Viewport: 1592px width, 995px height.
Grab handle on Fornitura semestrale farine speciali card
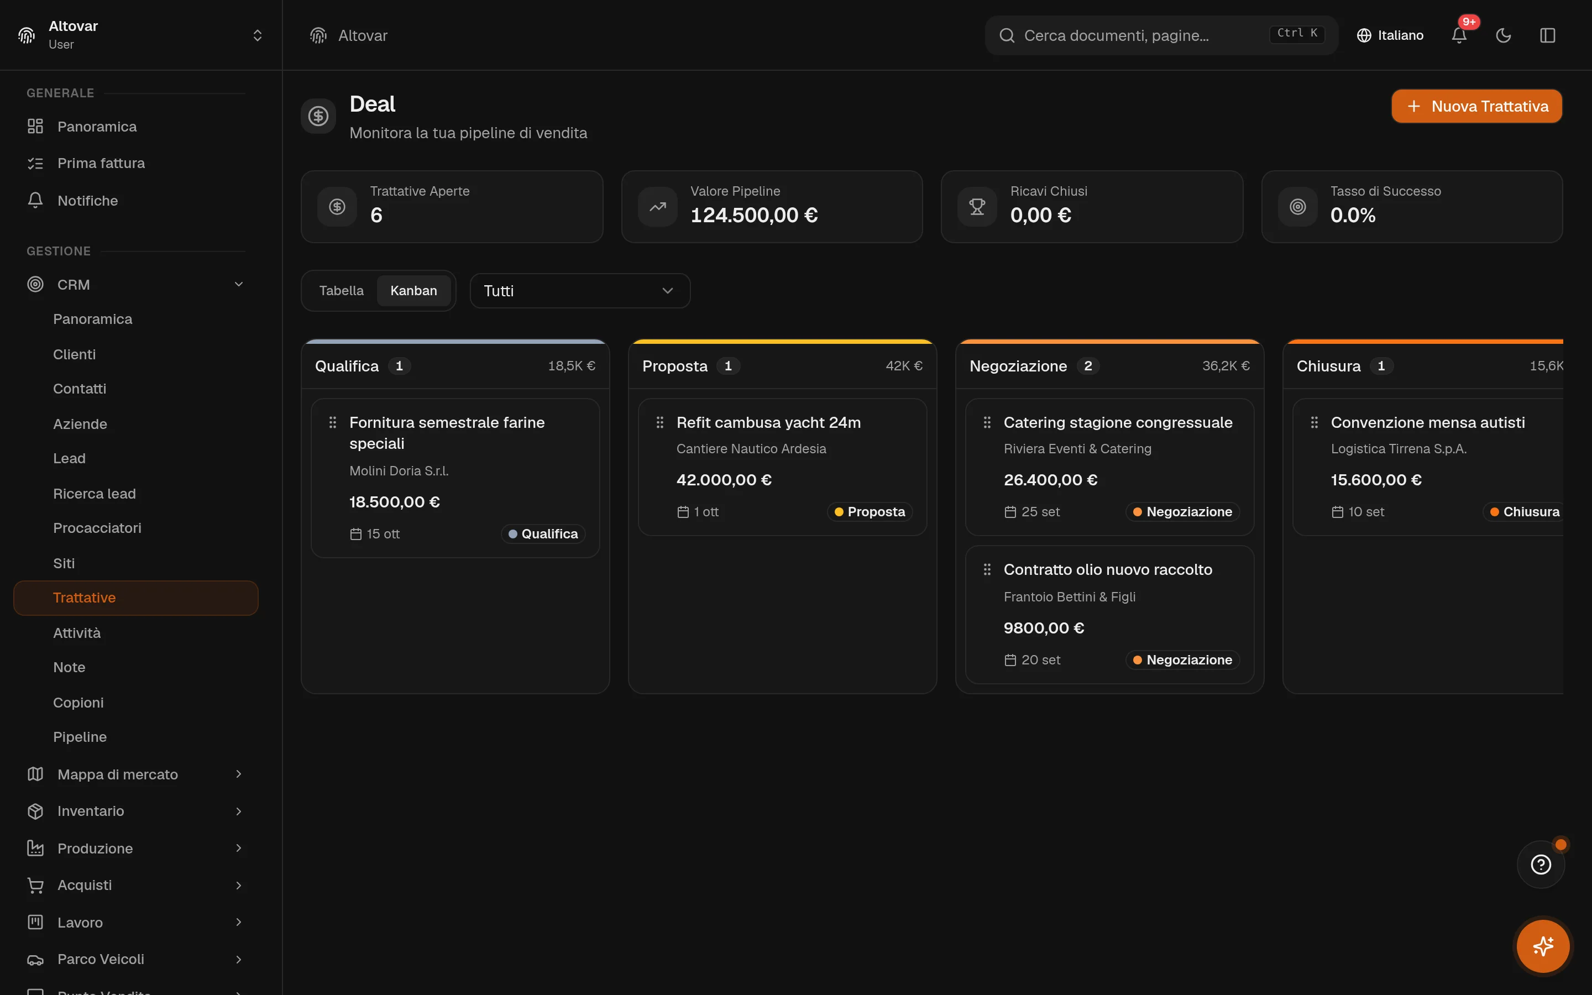click(332, 422)
